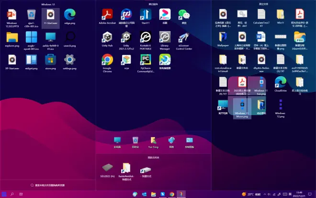Screen dimensions: 316x198
Task: Open the ajxx1-r38v-001.ico recycle bin icon file
Action: pyautogui.click(x=31, y=18)
